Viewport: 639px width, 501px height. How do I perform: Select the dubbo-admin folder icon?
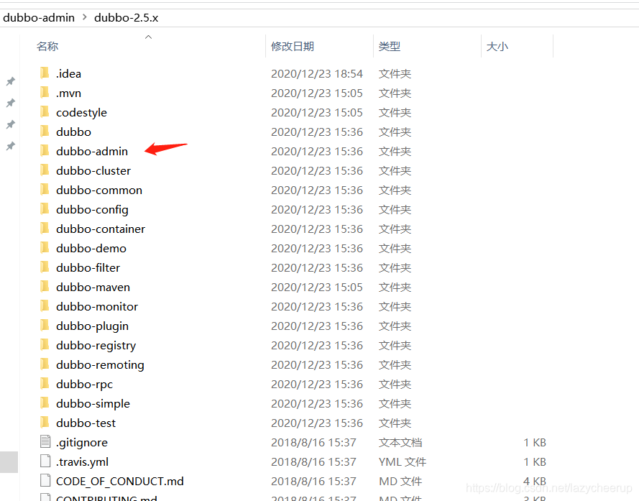[x=45, y=151]
